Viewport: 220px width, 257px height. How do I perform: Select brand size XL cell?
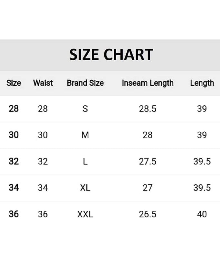85,188
